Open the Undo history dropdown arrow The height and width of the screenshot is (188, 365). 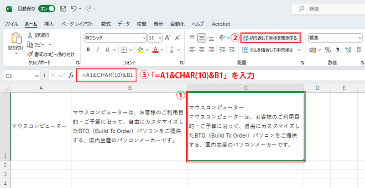[80, 9]
